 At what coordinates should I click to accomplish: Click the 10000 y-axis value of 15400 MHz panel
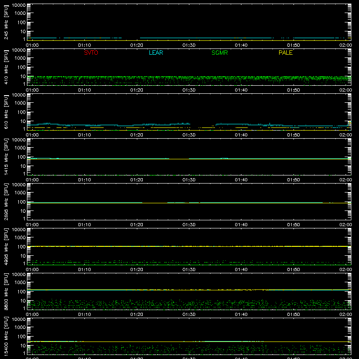19,320
